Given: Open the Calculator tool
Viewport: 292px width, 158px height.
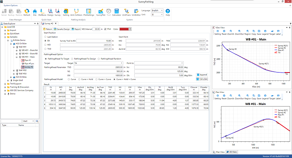Looking at the screenshot, I should [x=116, y=12].
